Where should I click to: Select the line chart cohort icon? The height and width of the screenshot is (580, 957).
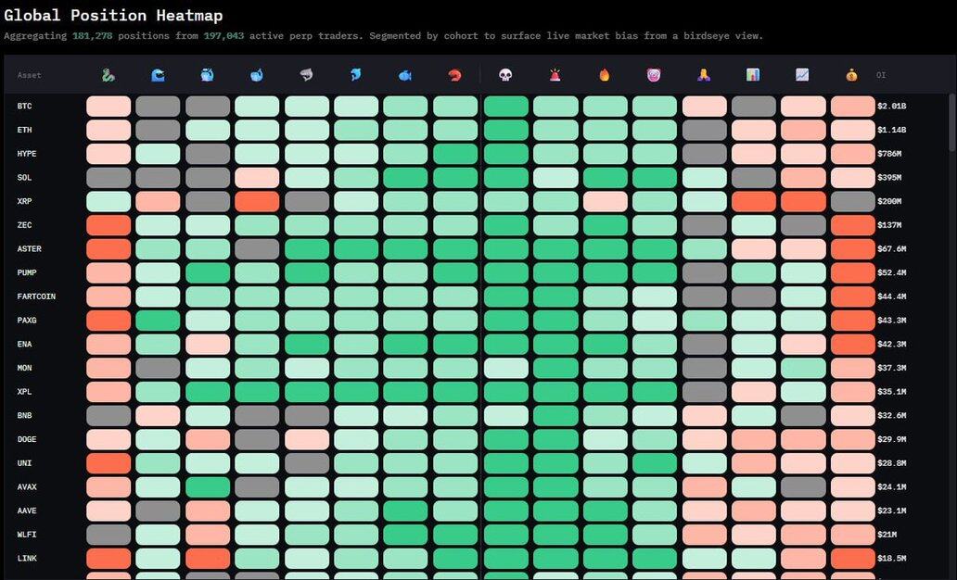pyautogui.click(x=802, y=75)
